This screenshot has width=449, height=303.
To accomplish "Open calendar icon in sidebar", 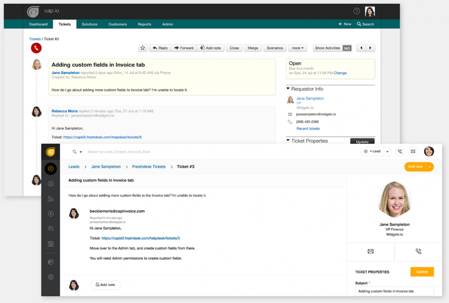I will point(51,244).
